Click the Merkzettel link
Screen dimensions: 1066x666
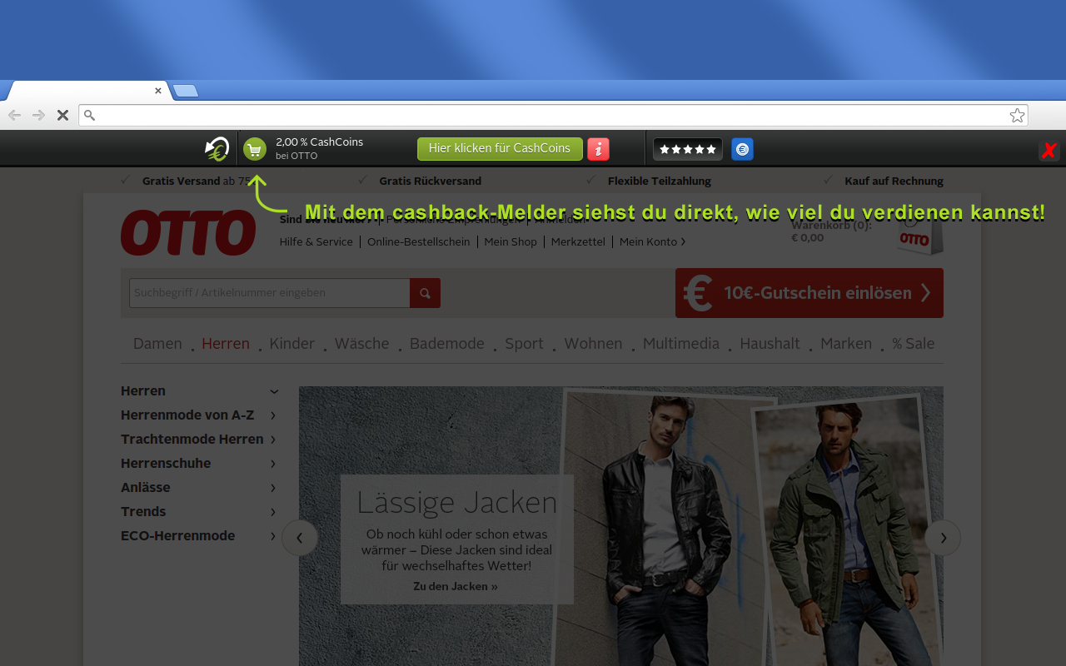(578, 241)
